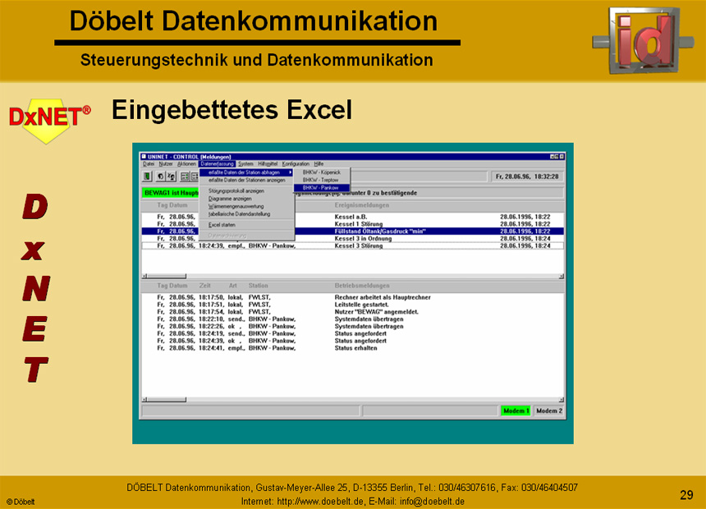The height and width of the screenshot is (509, 706).
Task: Open the Nutzer menu
Action: coord(166,164)
